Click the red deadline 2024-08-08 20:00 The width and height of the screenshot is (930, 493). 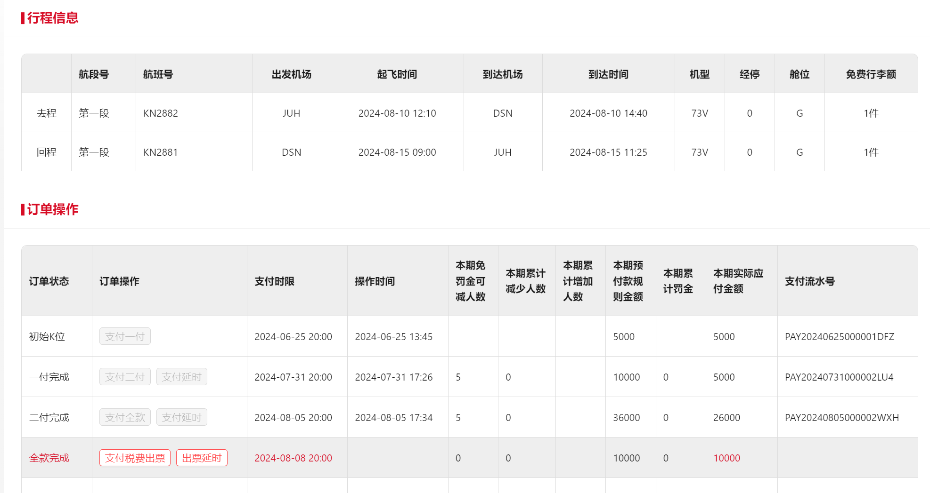pyautogui.click(x=293, y=458)
